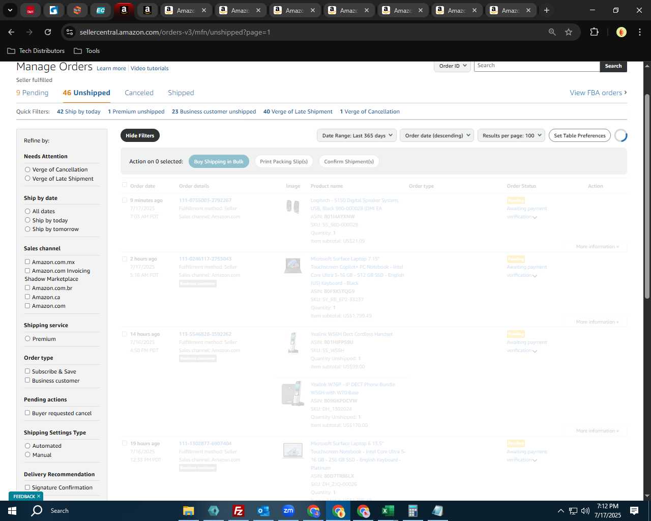Open the Chrome profile avatar

[621, 32]
